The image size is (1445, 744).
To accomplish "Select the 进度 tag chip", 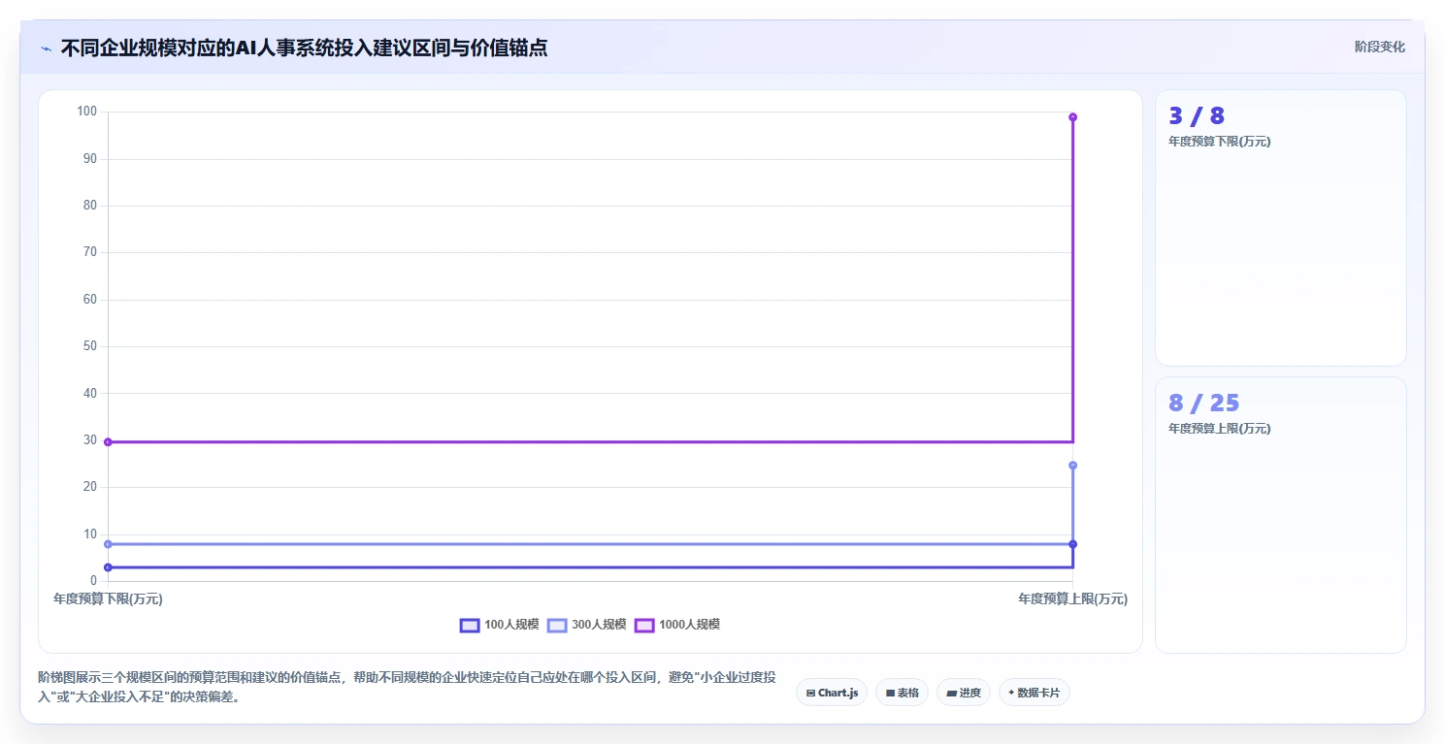I will click(964, 693).
